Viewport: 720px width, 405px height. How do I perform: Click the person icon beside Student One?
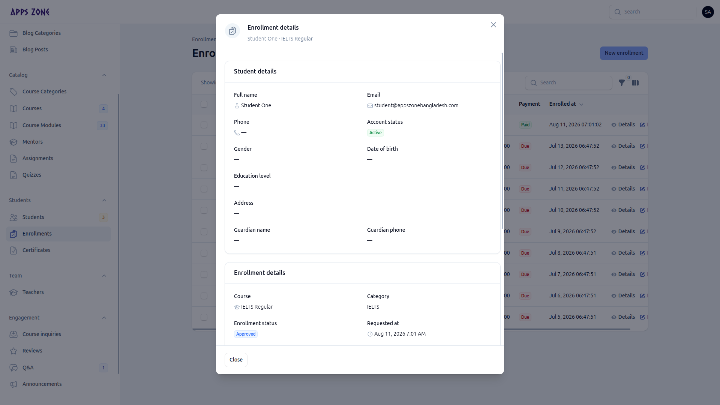click(x=237, y=106)
